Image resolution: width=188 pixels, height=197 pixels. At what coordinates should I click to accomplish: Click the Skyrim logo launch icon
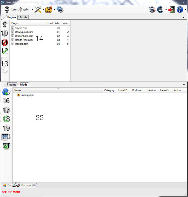(x=7, y=10)
